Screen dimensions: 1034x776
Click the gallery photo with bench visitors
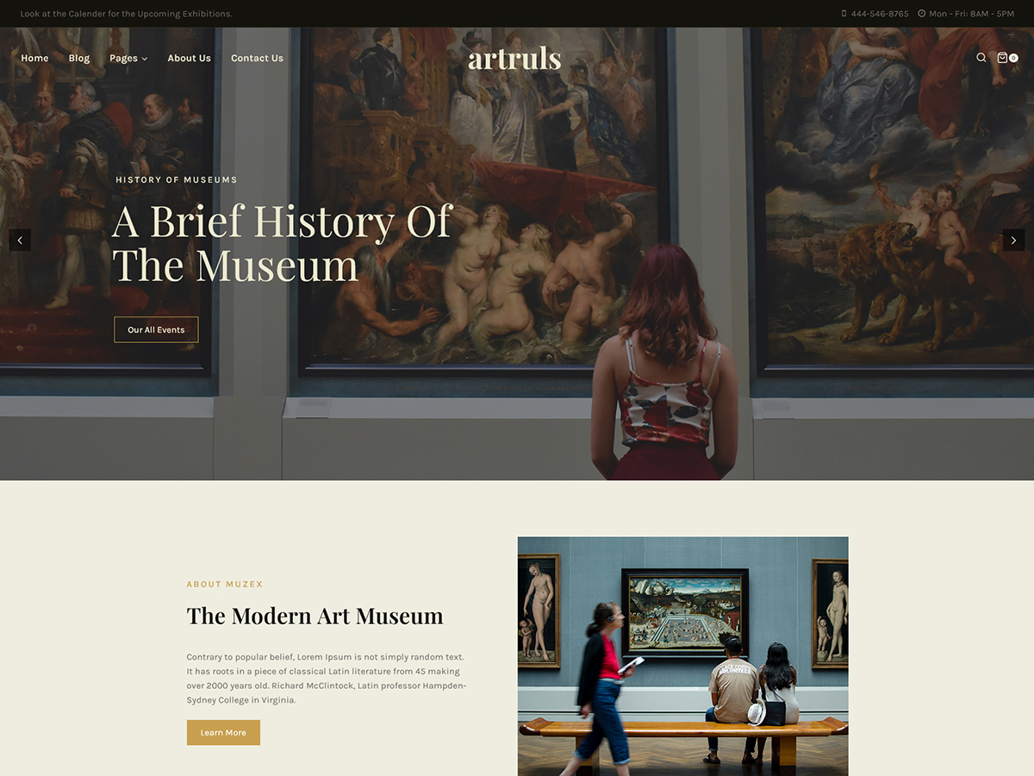point(682,656)
